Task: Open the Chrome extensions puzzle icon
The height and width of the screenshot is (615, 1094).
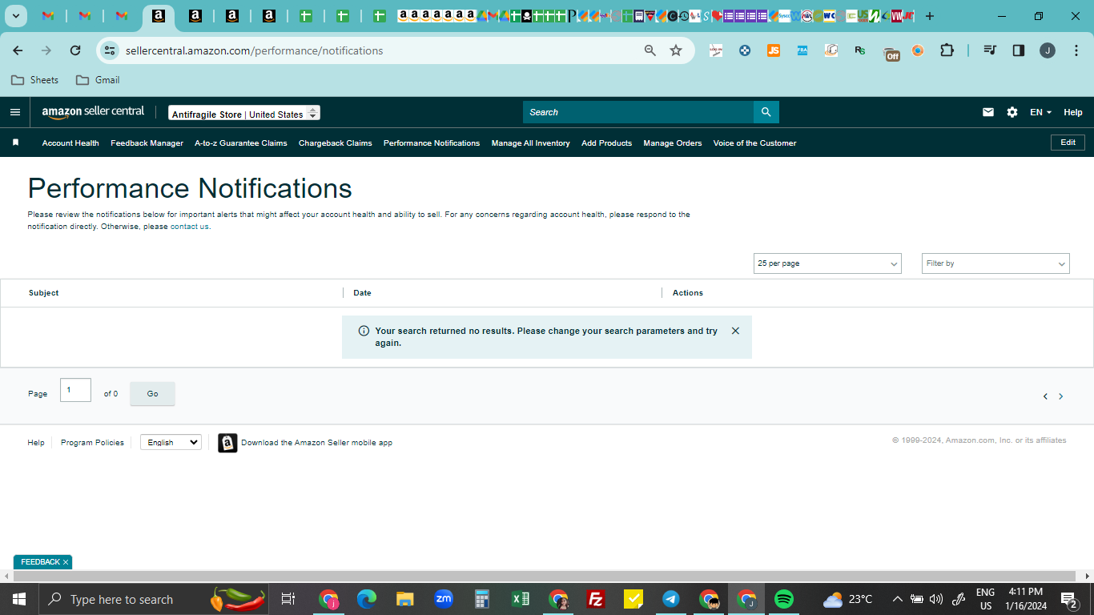Action: tap(947, 50)
